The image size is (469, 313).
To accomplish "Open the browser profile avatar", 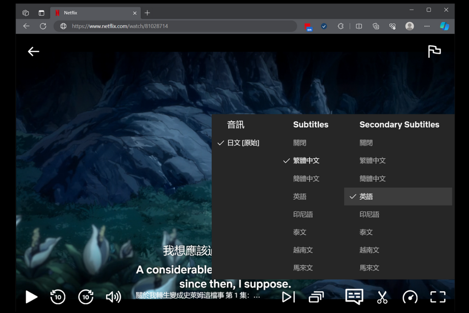I will [410, 26].
